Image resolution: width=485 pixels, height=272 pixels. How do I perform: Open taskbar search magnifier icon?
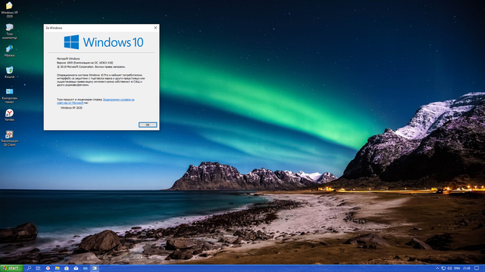click(x=29, y=268)
